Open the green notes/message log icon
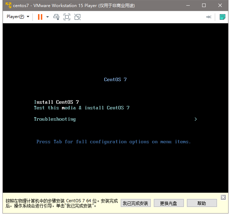 pyautogui.click(x=222, y=17)
